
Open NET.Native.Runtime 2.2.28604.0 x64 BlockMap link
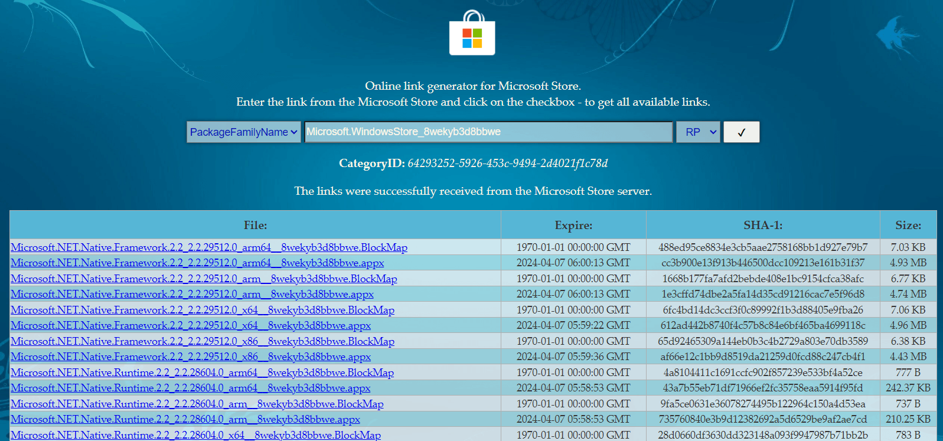click(x=195, y=435)
